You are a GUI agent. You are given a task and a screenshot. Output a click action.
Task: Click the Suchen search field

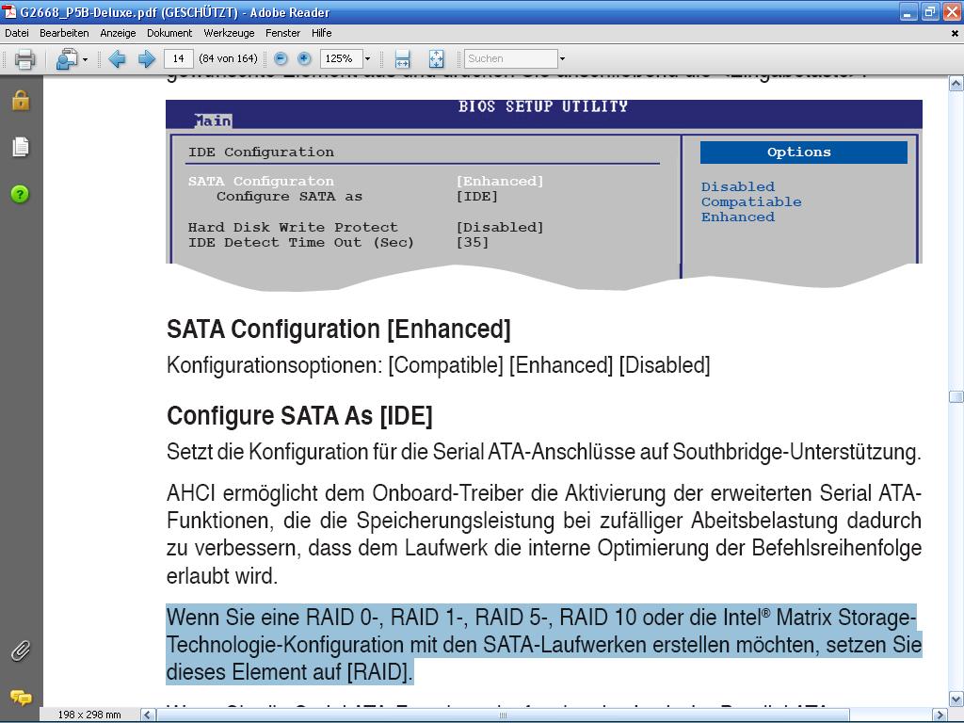511,58
